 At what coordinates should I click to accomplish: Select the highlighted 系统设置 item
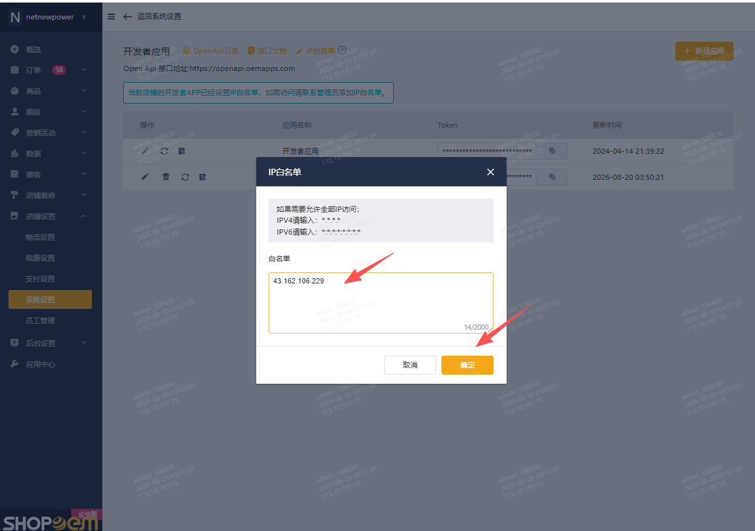50,299
